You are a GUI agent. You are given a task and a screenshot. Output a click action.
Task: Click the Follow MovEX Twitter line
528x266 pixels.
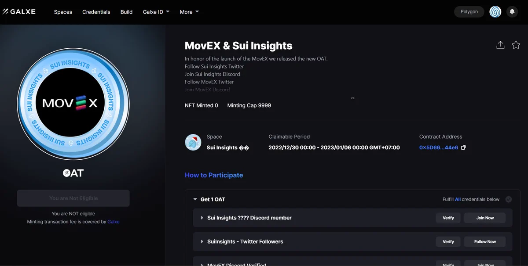[209, 82]
